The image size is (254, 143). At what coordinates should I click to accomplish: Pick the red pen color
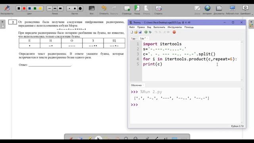click(24, 8)
